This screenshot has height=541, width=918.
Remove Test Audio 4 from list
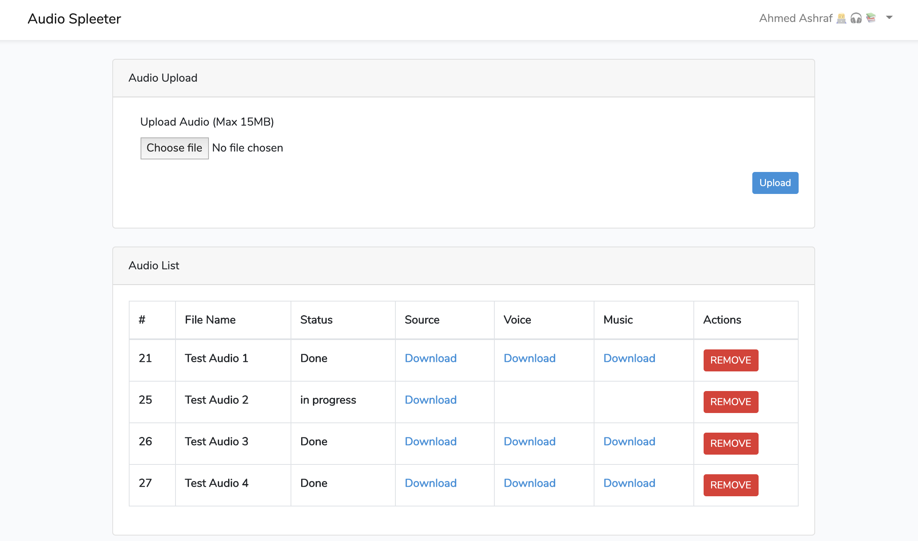(730, 485)
